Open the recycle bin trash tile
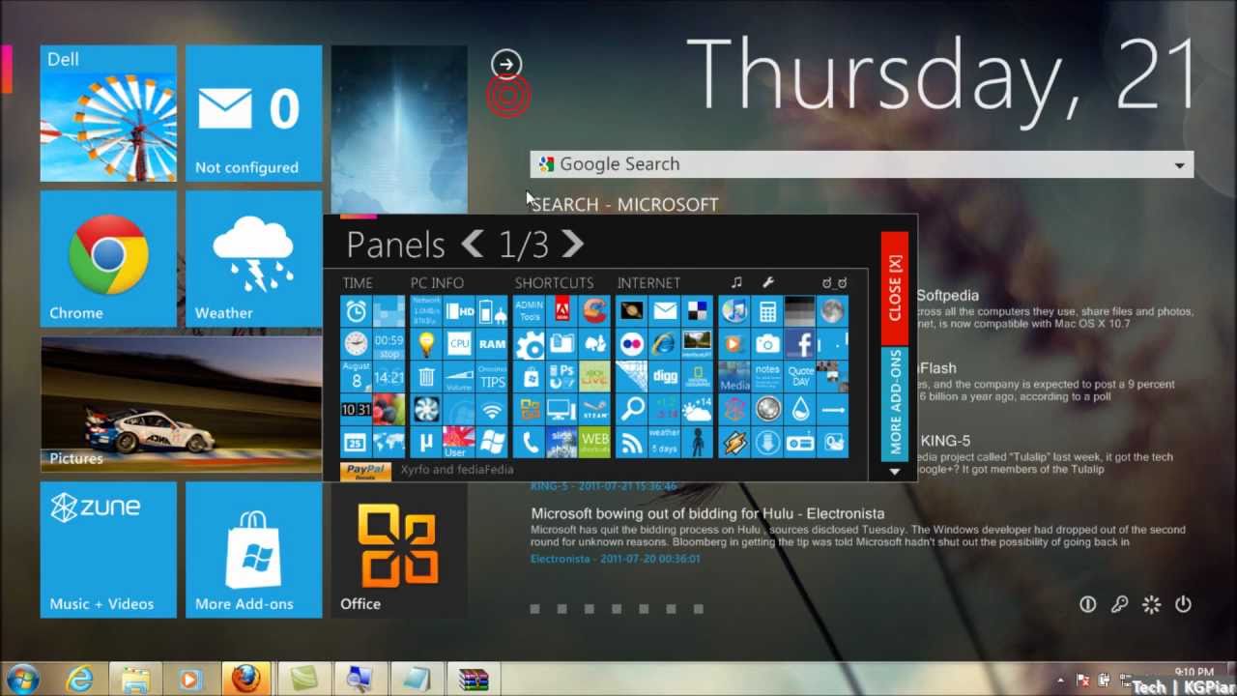1237x696 pixels. point(426,376)
